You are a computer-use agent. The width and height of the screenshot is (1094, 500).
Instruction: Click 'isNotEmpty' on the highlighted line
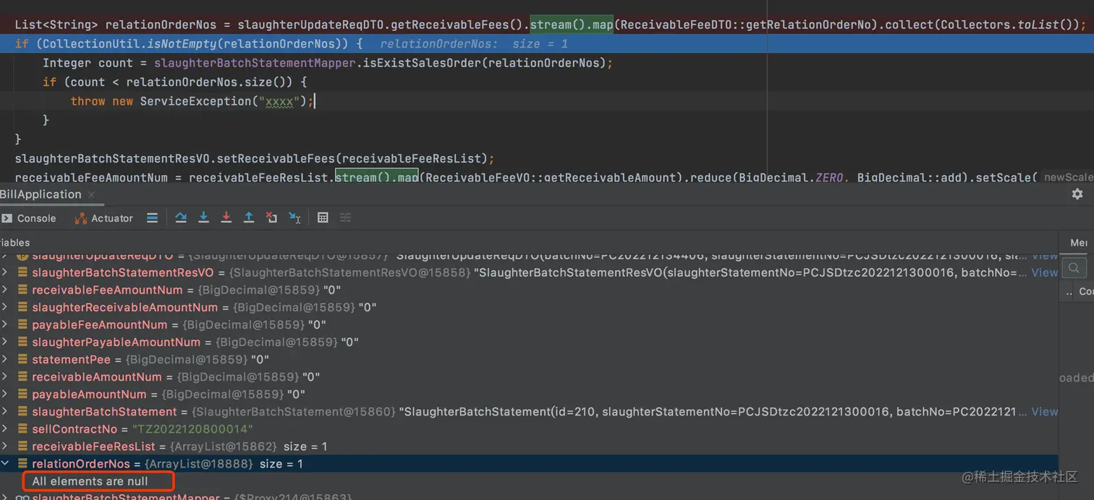[182, 44]
